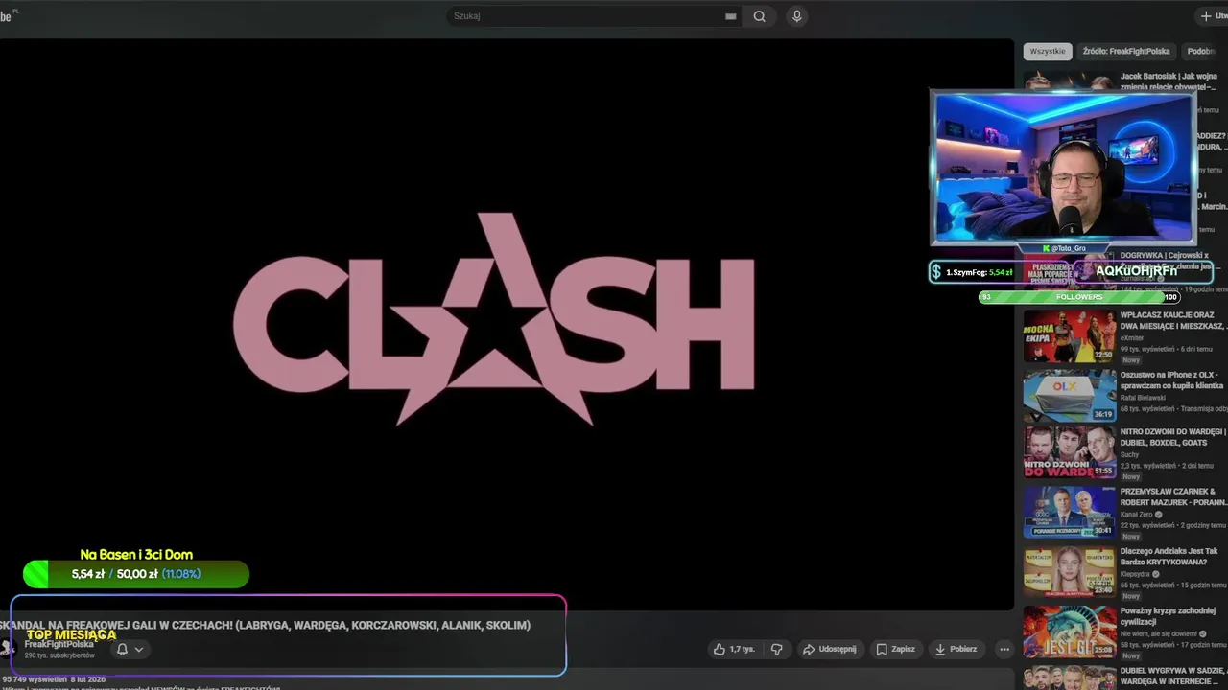Select the Podobne filter chip
This screenshot has height=690, width=1228.
(1204, 51)
